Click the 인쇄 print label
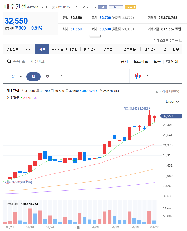This screenshot has width=187, height=231. point(174,61)
